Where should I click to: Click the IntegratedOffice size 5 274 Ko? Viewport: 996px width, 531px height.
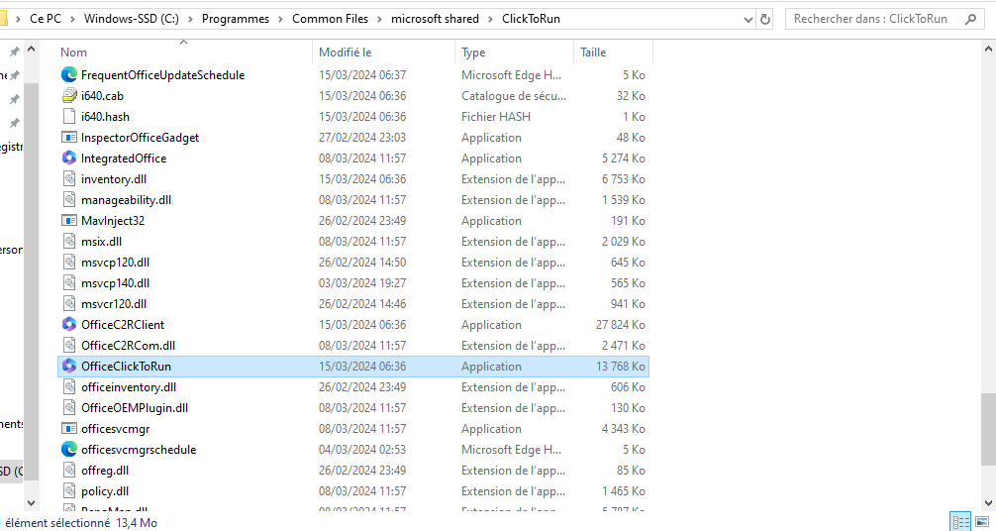[x=624, y=159]
